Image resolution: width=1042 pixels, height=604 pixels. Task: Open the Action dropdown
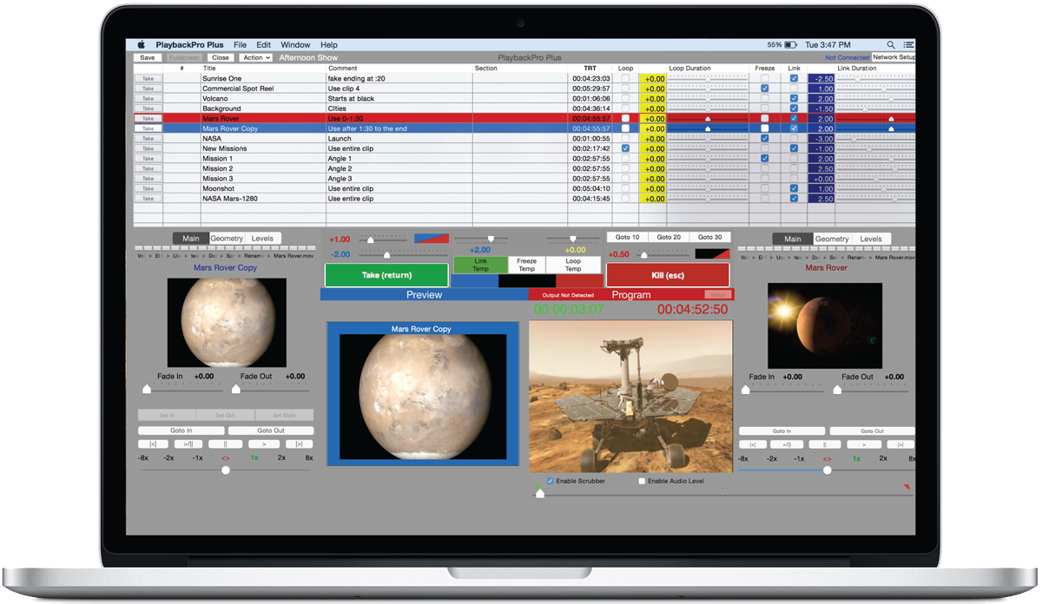255,57
